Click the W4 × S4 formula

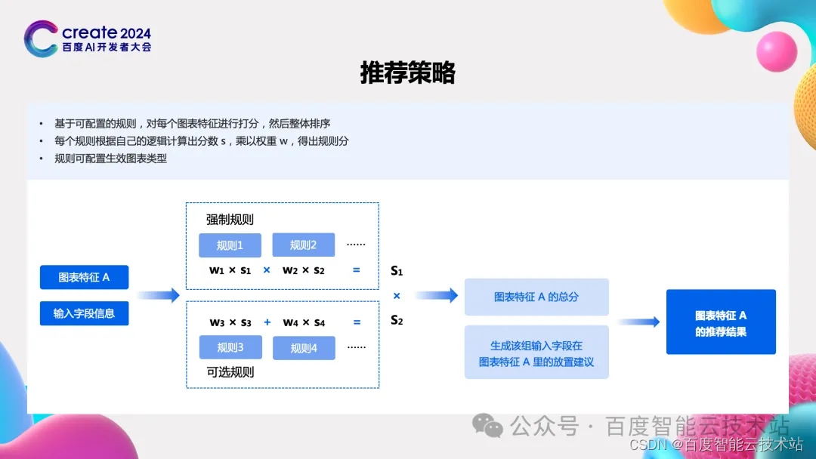304,323
